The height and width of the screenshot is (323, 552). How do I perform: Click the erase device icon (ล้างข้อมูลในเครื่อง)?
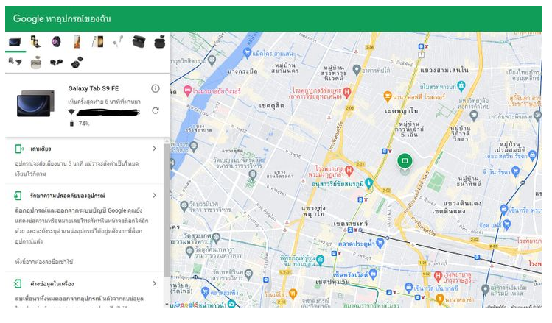tap(18, 283)
